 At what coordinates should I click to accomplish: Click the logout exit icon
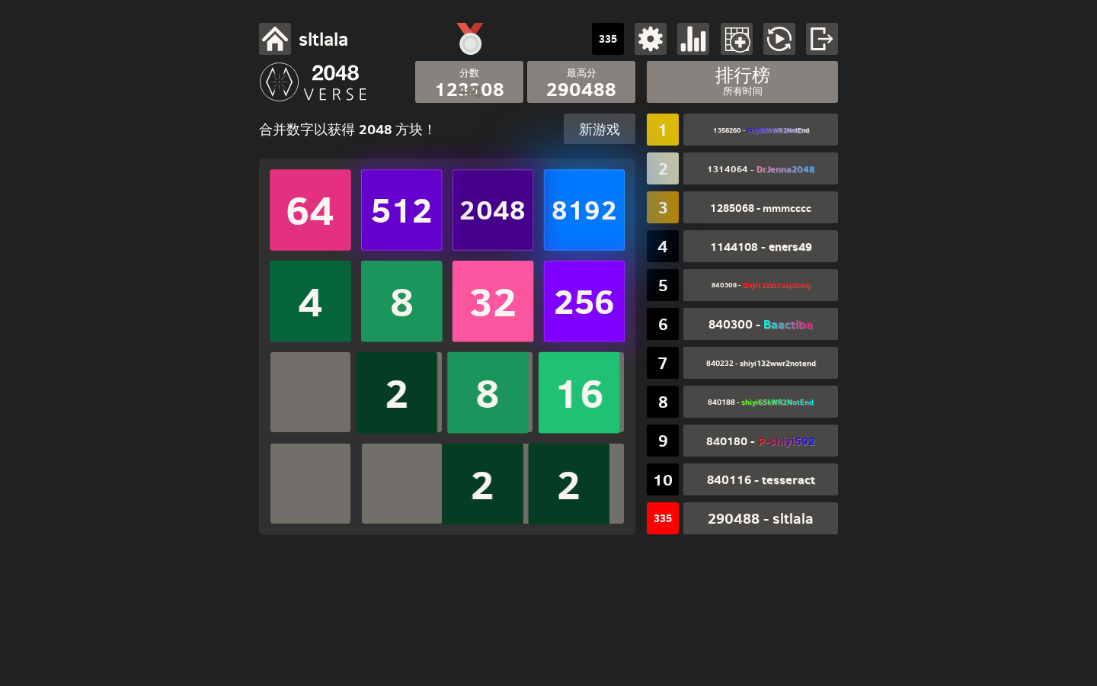822,39
